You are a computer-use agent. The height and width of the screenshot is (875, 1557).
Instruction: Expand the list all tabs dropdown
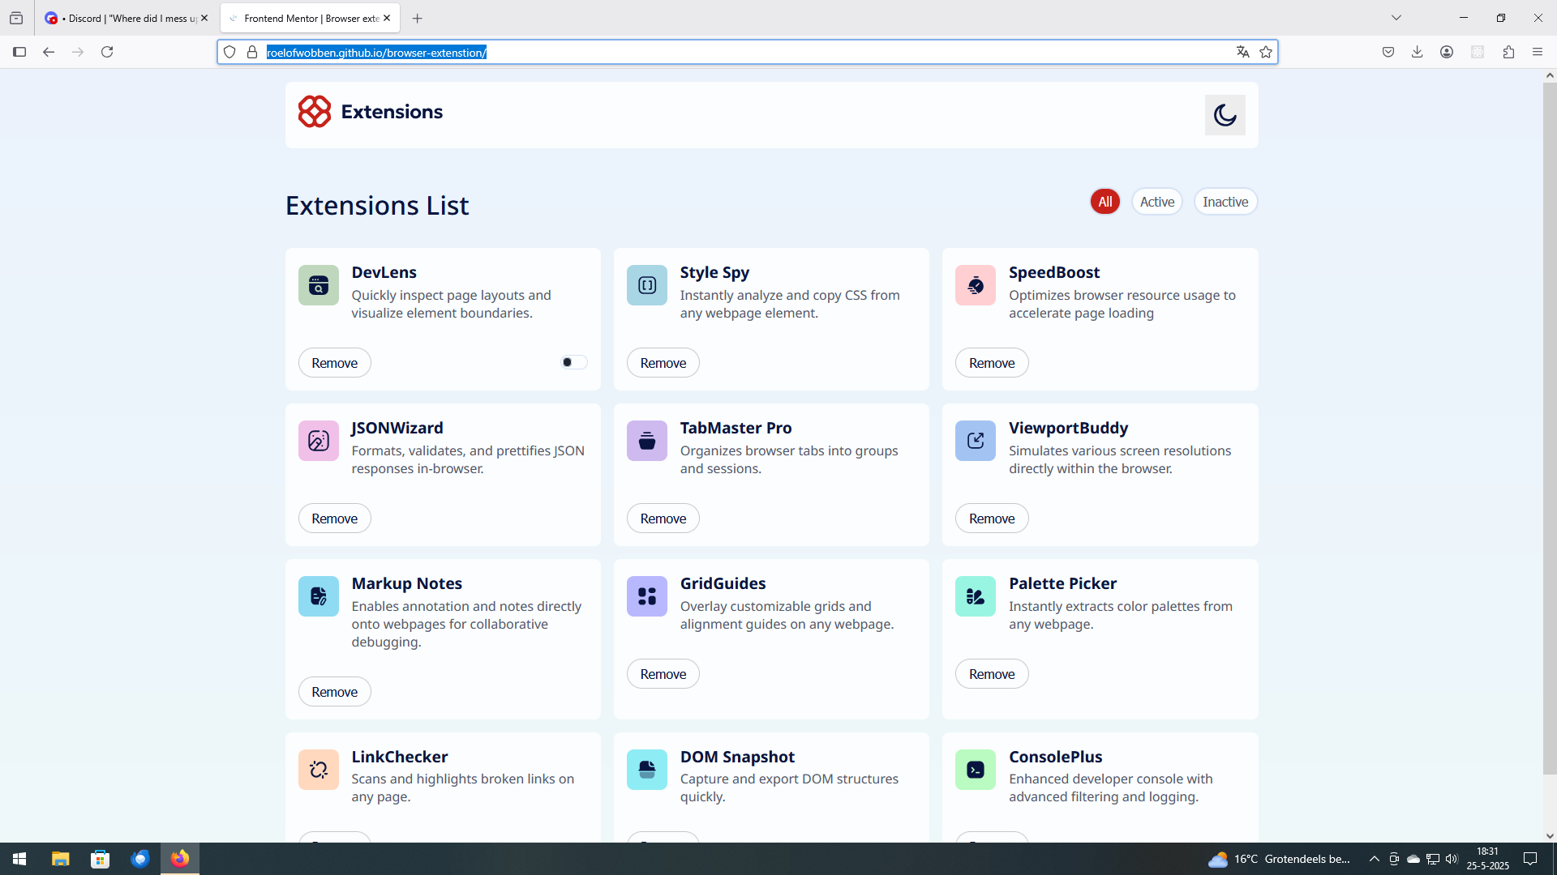tap(1396, 18)
